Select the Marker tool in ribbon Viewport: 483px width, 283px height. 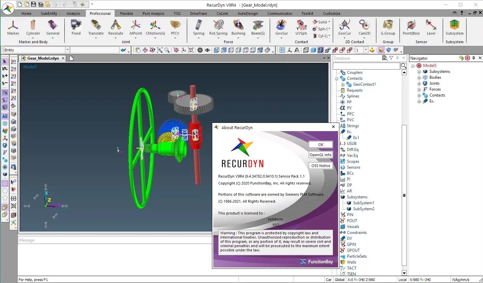[13, 27]
